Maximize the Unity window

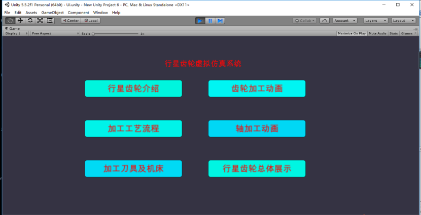(x=398, y=5)
